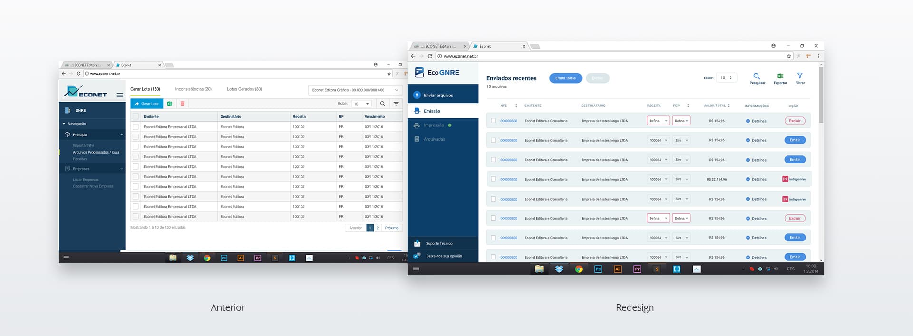The height and width of the screenshot is (336, 913).
Task: Open the three-dot Chrome menu in the Redesign window
Action: 818,56
